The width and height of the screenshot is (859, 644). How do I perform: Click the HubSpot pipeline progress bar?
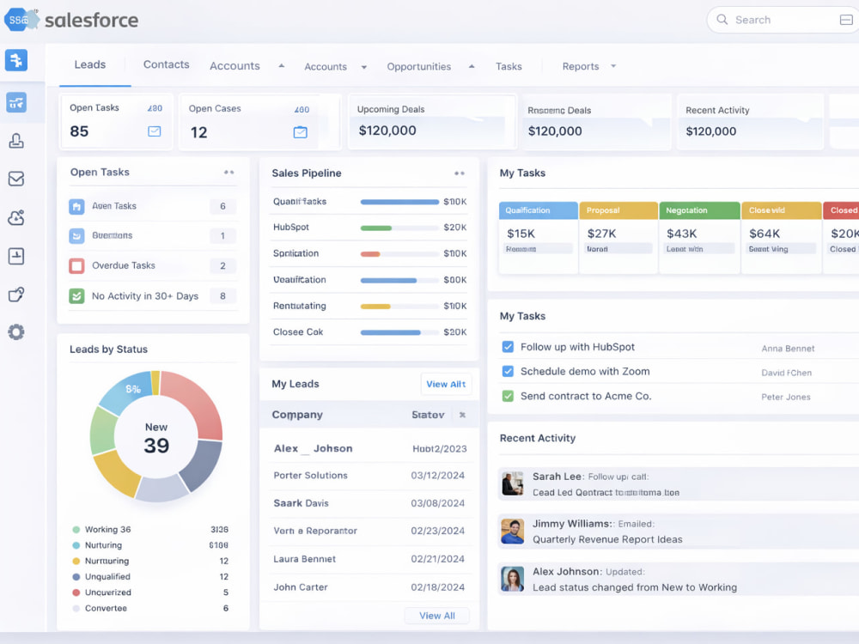(399, 228)
